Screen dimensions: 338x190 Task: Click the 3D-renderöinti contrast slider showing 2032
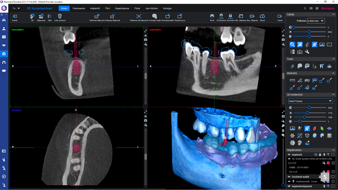coord(309,108)
